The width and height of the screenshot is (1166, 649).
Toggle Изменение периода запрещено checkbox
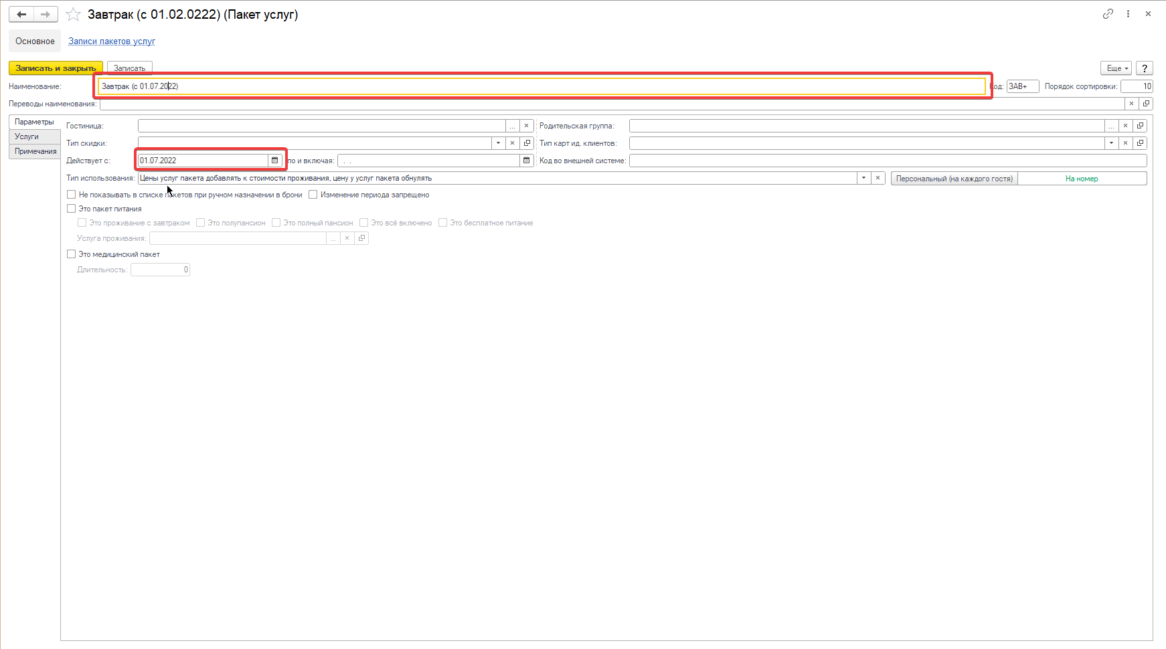click(313, 195)
